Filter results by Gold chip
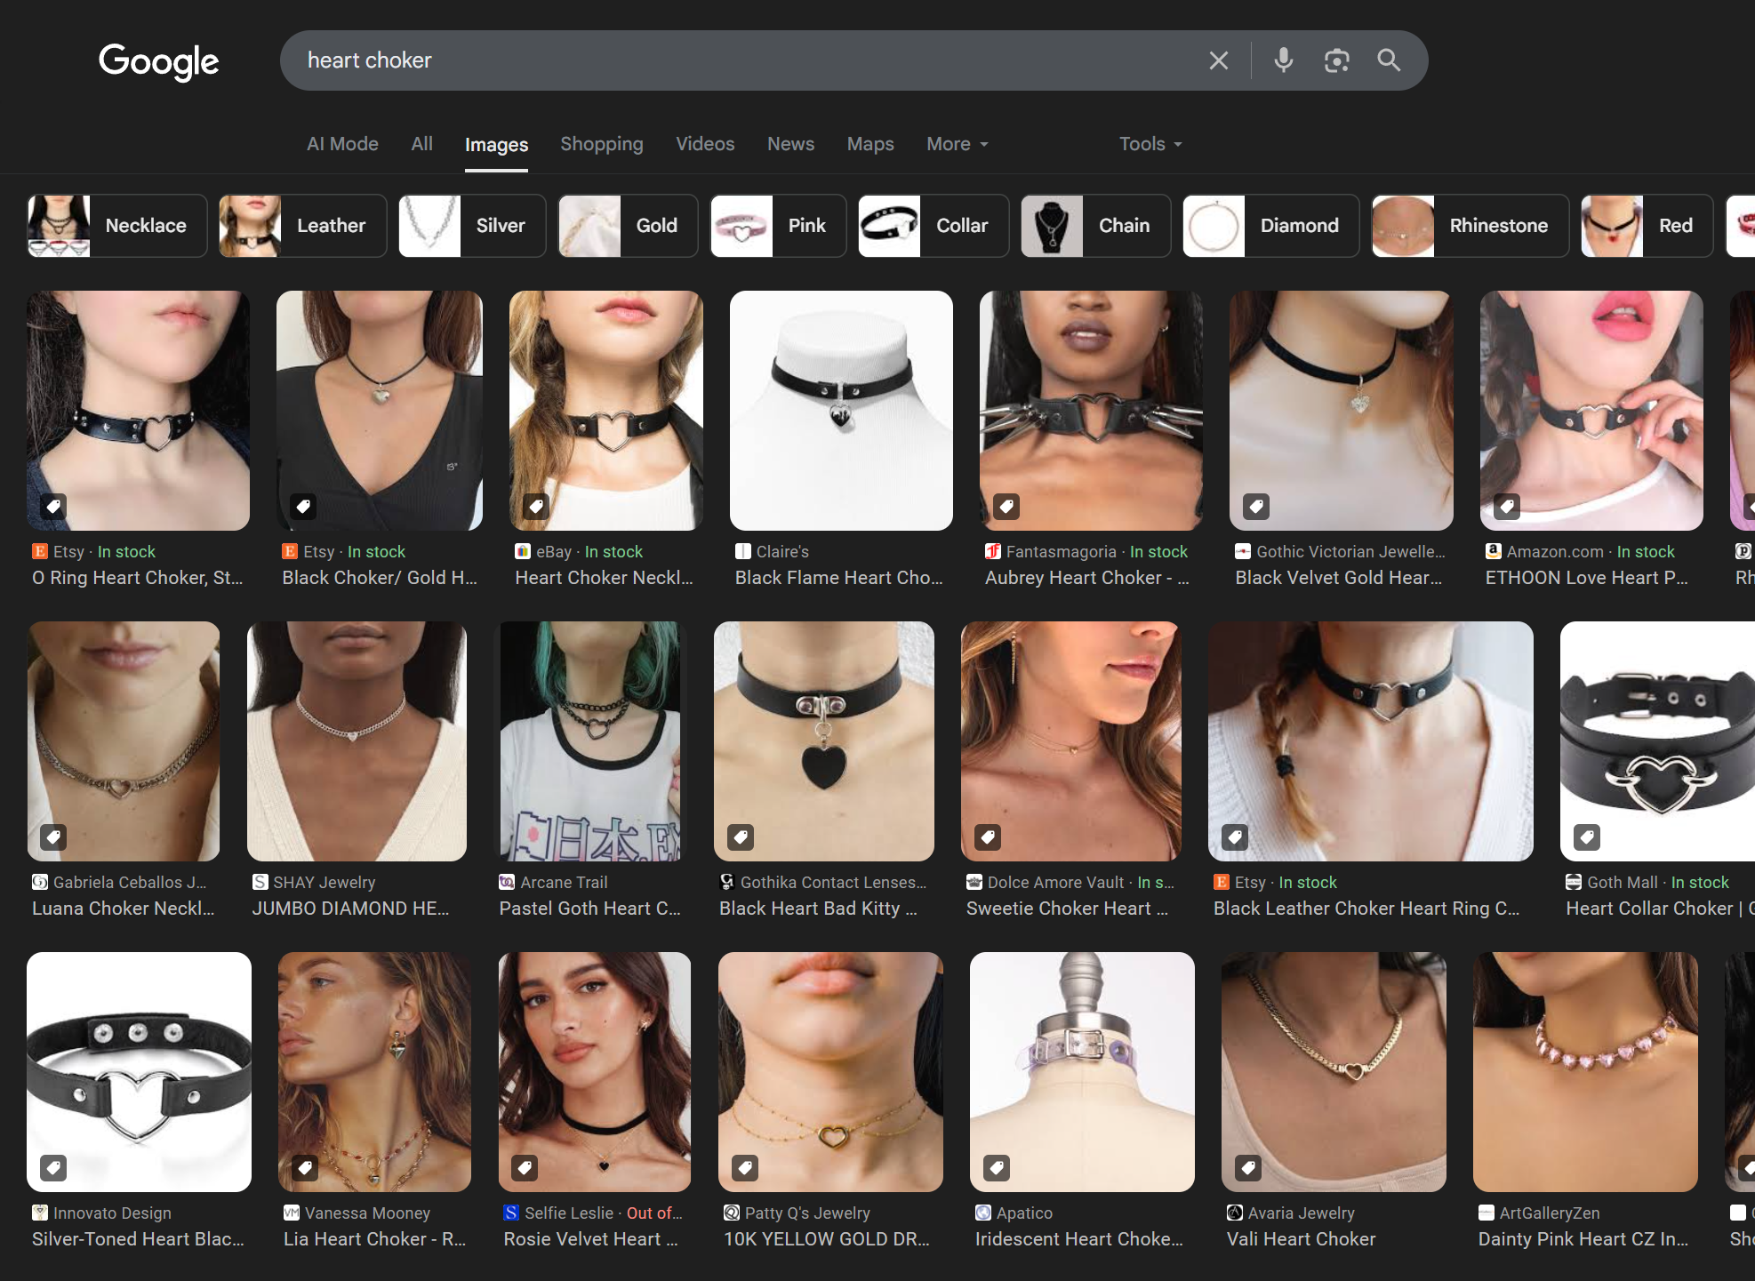 (628, 226)
